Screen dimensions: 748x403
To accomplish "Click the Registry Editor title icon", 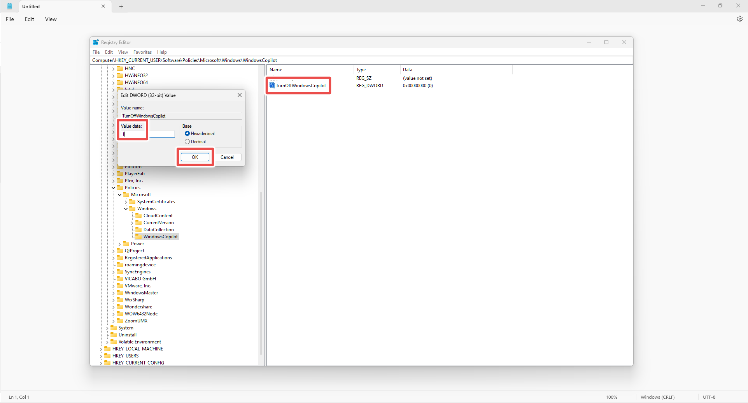I will 96,42.
